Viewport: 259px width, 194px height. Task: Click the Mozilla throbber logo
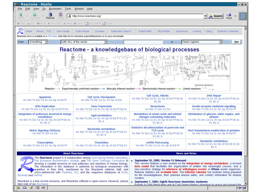tap(243, 16)
